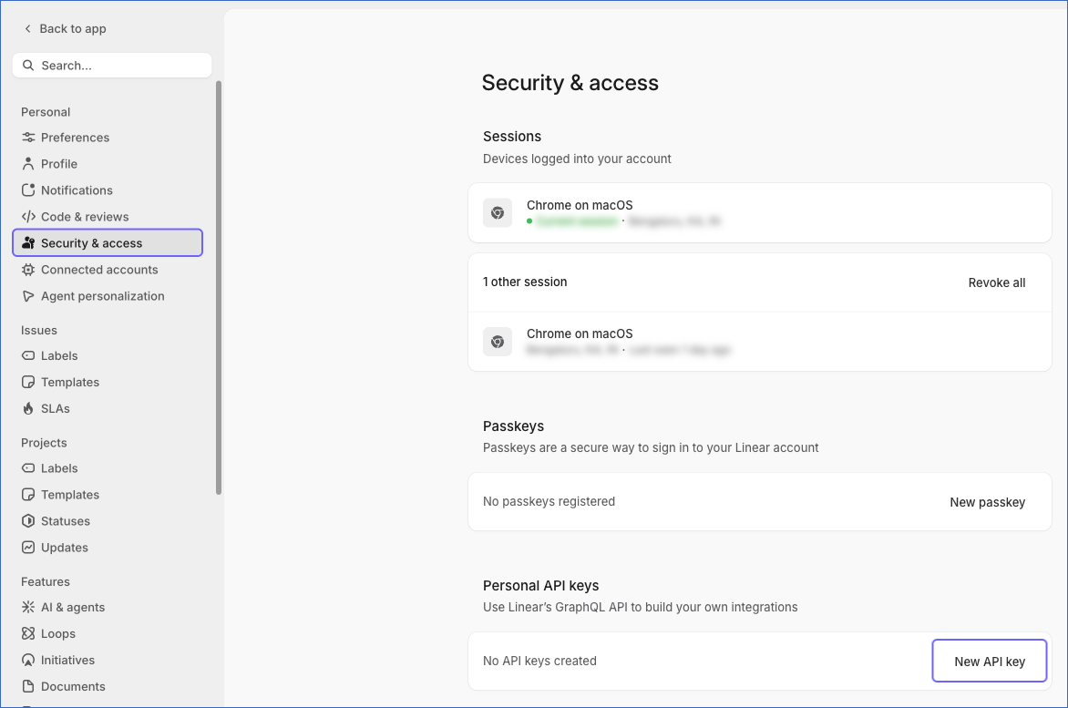Click the Statuses hexagon icon
Image resolution: width=1068 pixels, height=708 pixels.
(28, 521)
